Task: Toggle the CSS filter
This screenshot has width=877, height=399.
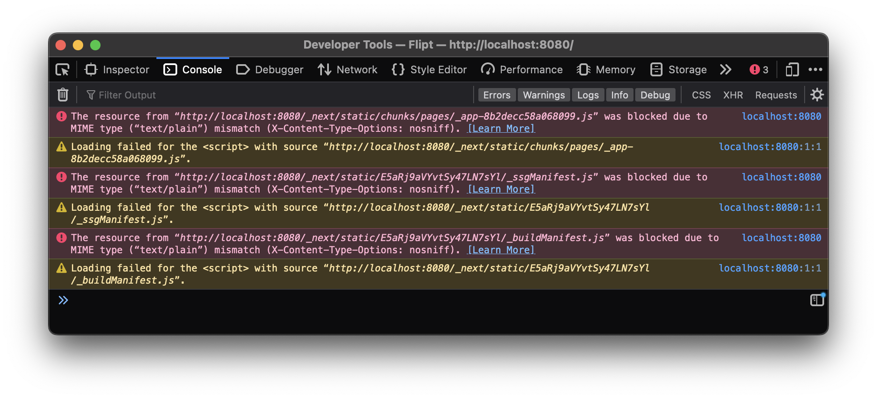Action: click(x=701, y=95)
